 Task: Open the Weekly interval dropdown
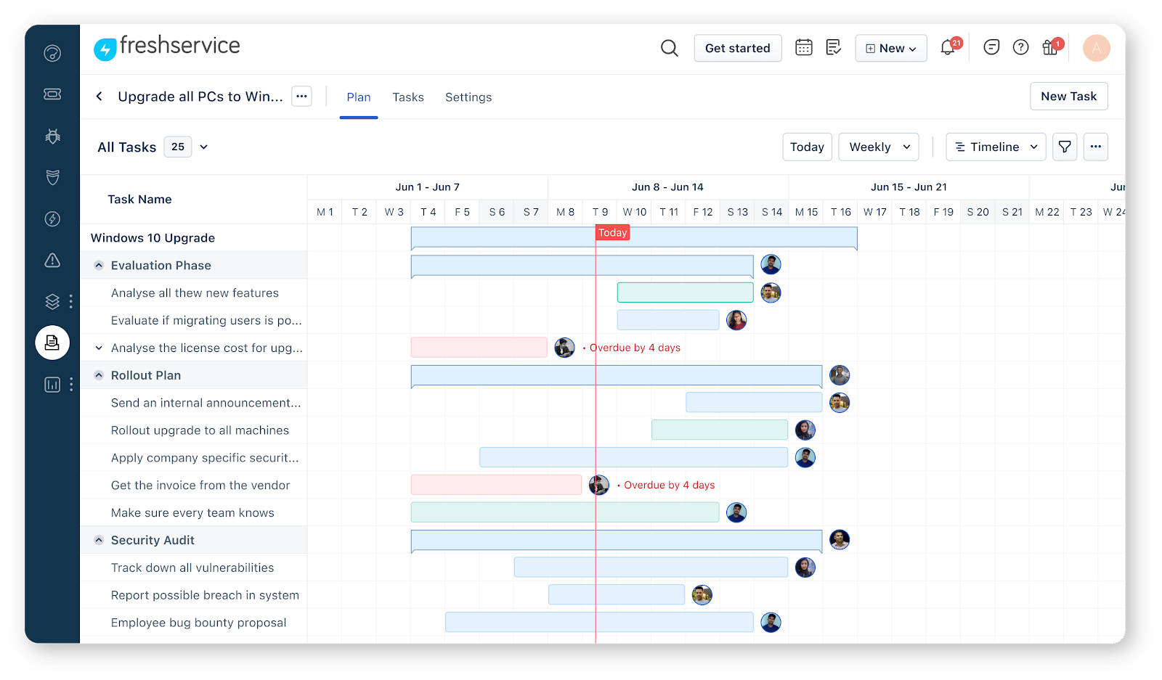(x=878, y=147)
